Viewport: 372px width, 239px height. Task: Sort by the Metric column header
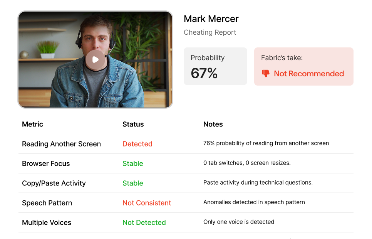(x=32, y=124)
